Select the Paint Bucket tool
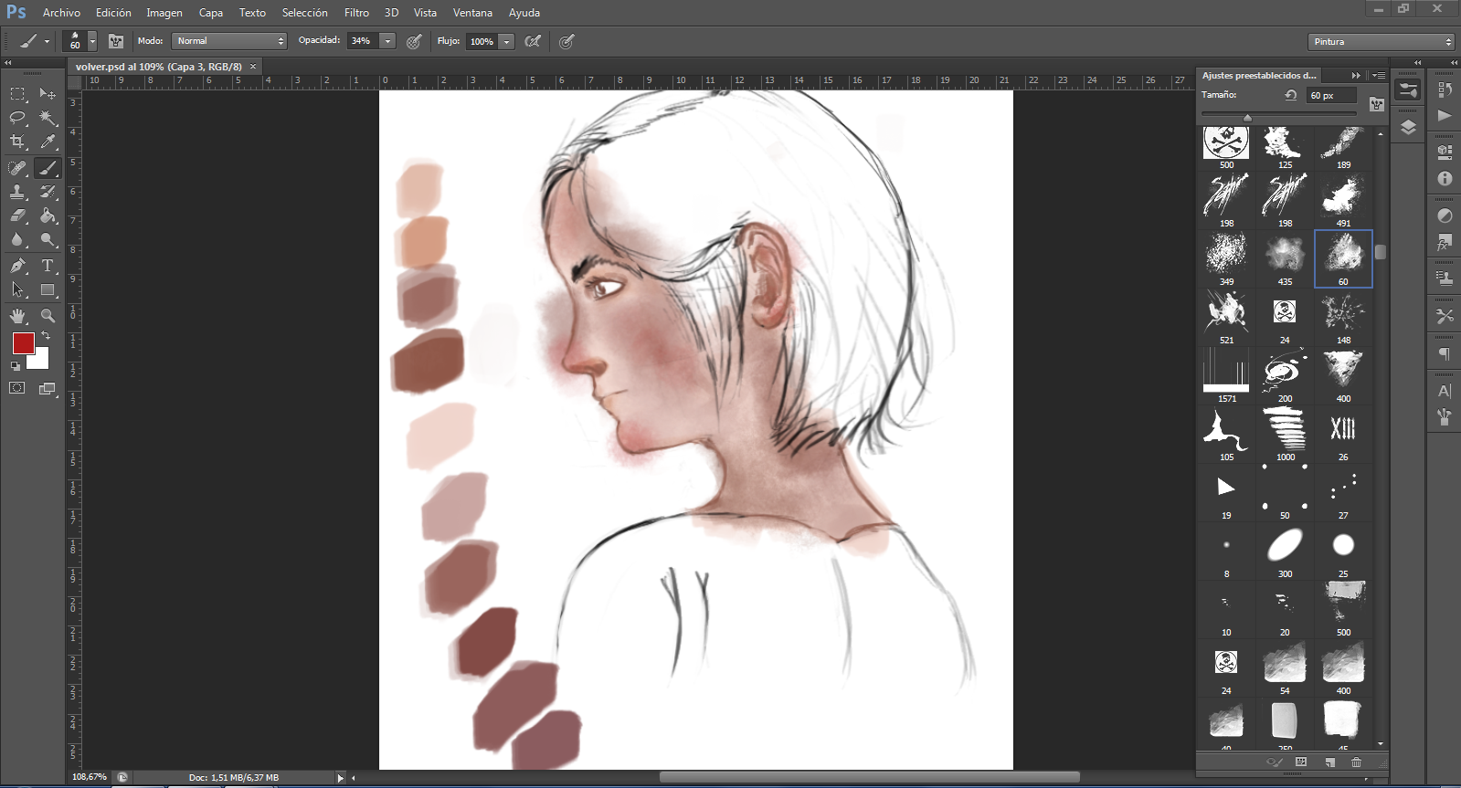This screenshot has width=1461, height=788. pyautogui.click(x=48, y=215)
